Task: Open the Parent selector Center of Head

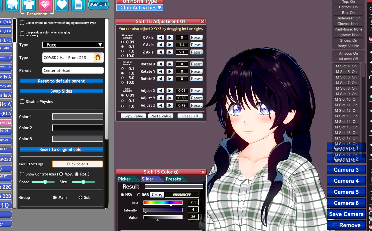Action: coord(73,70)
